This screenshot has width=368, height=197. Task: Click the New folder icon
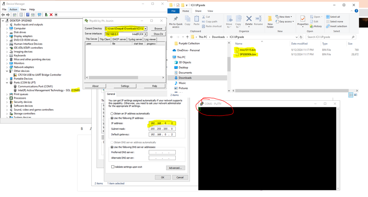point(270,21)
